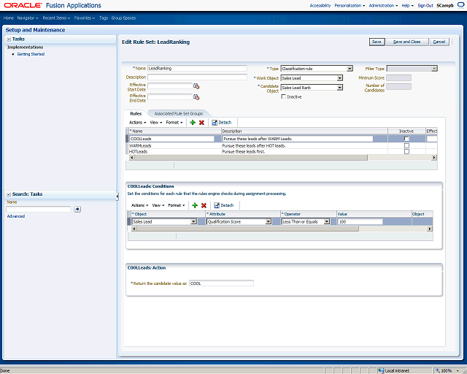Viewport: 467px width, 374px height.
Task: Delete the condition with the red X in Conditions toolbar
Action: [204, 205]
